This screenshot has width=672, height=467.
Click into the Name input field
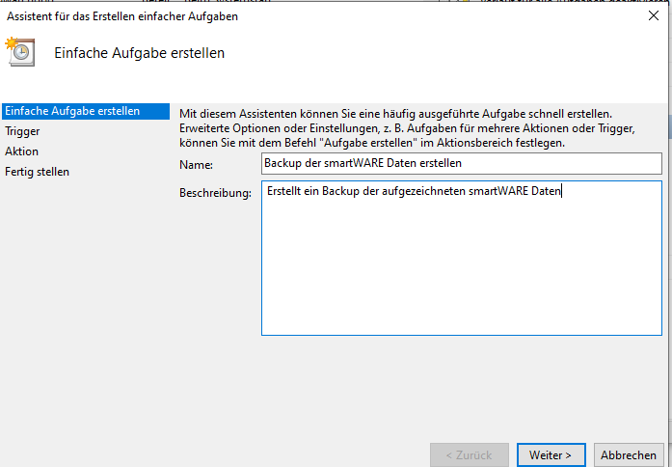pyautogui.click(x=461, y=164)
